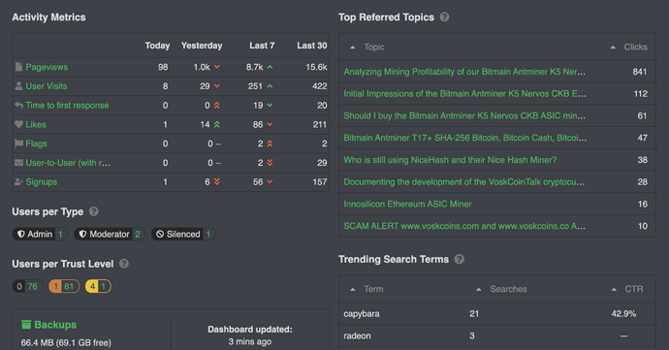
Task: Open the Likes report link
Action: coord(36,125)
